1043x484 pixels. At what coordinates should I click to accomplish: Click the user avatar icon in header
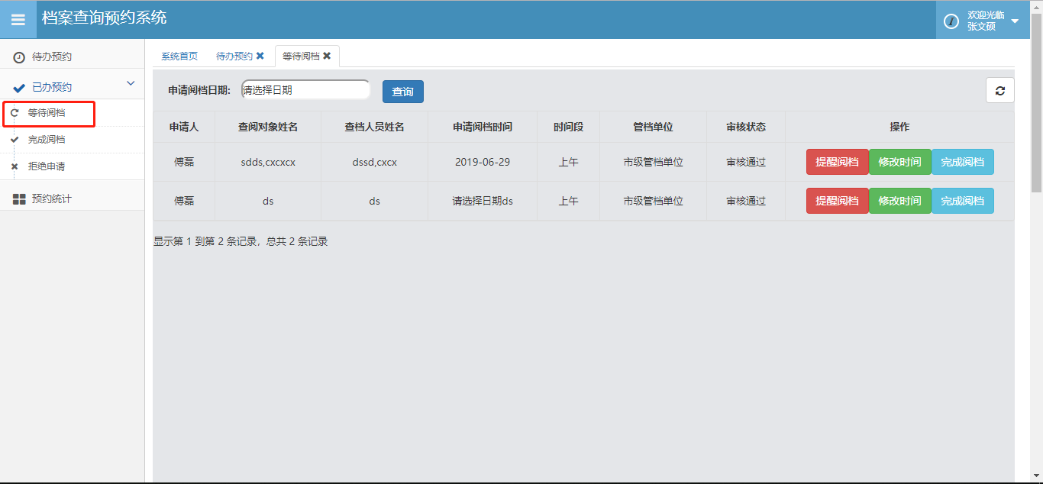pyautogui.click(x=951, y=21)
